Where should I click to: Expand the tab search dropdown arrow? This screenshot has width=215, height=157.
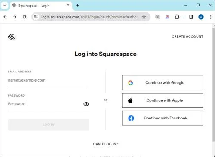pos(5,6)
